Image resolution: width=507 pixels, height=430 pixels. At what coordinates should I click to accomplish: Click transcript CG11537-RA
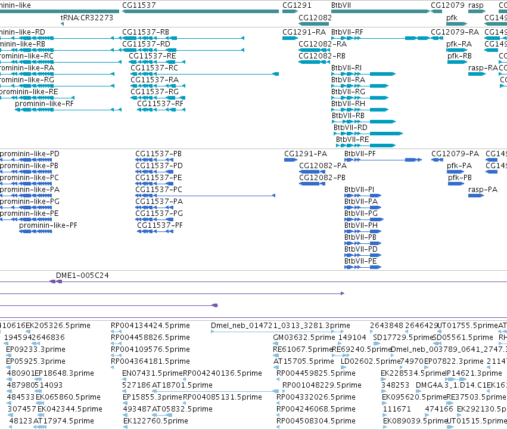pos(154,80)
